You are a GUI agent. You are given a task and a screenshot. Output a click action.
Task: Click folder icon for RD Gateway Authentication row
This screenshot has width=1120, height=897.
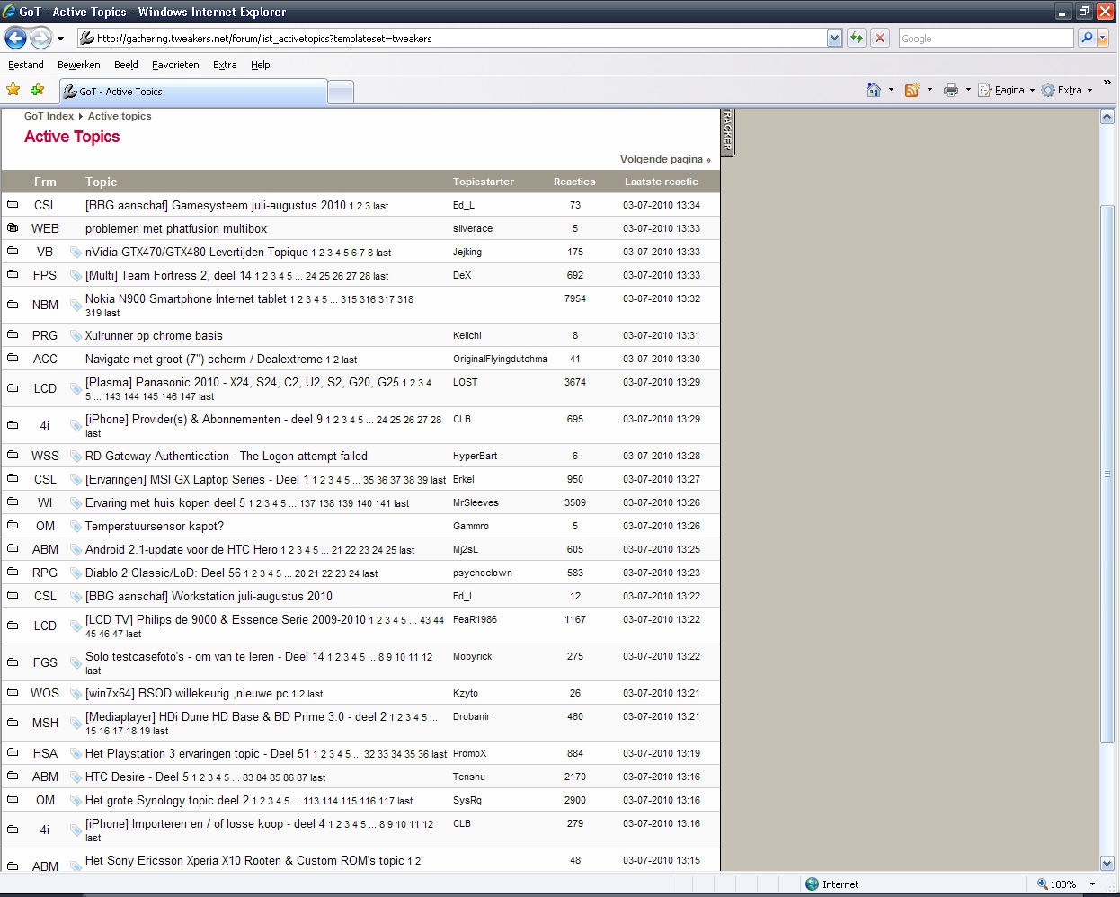click(x=13, y=455)
